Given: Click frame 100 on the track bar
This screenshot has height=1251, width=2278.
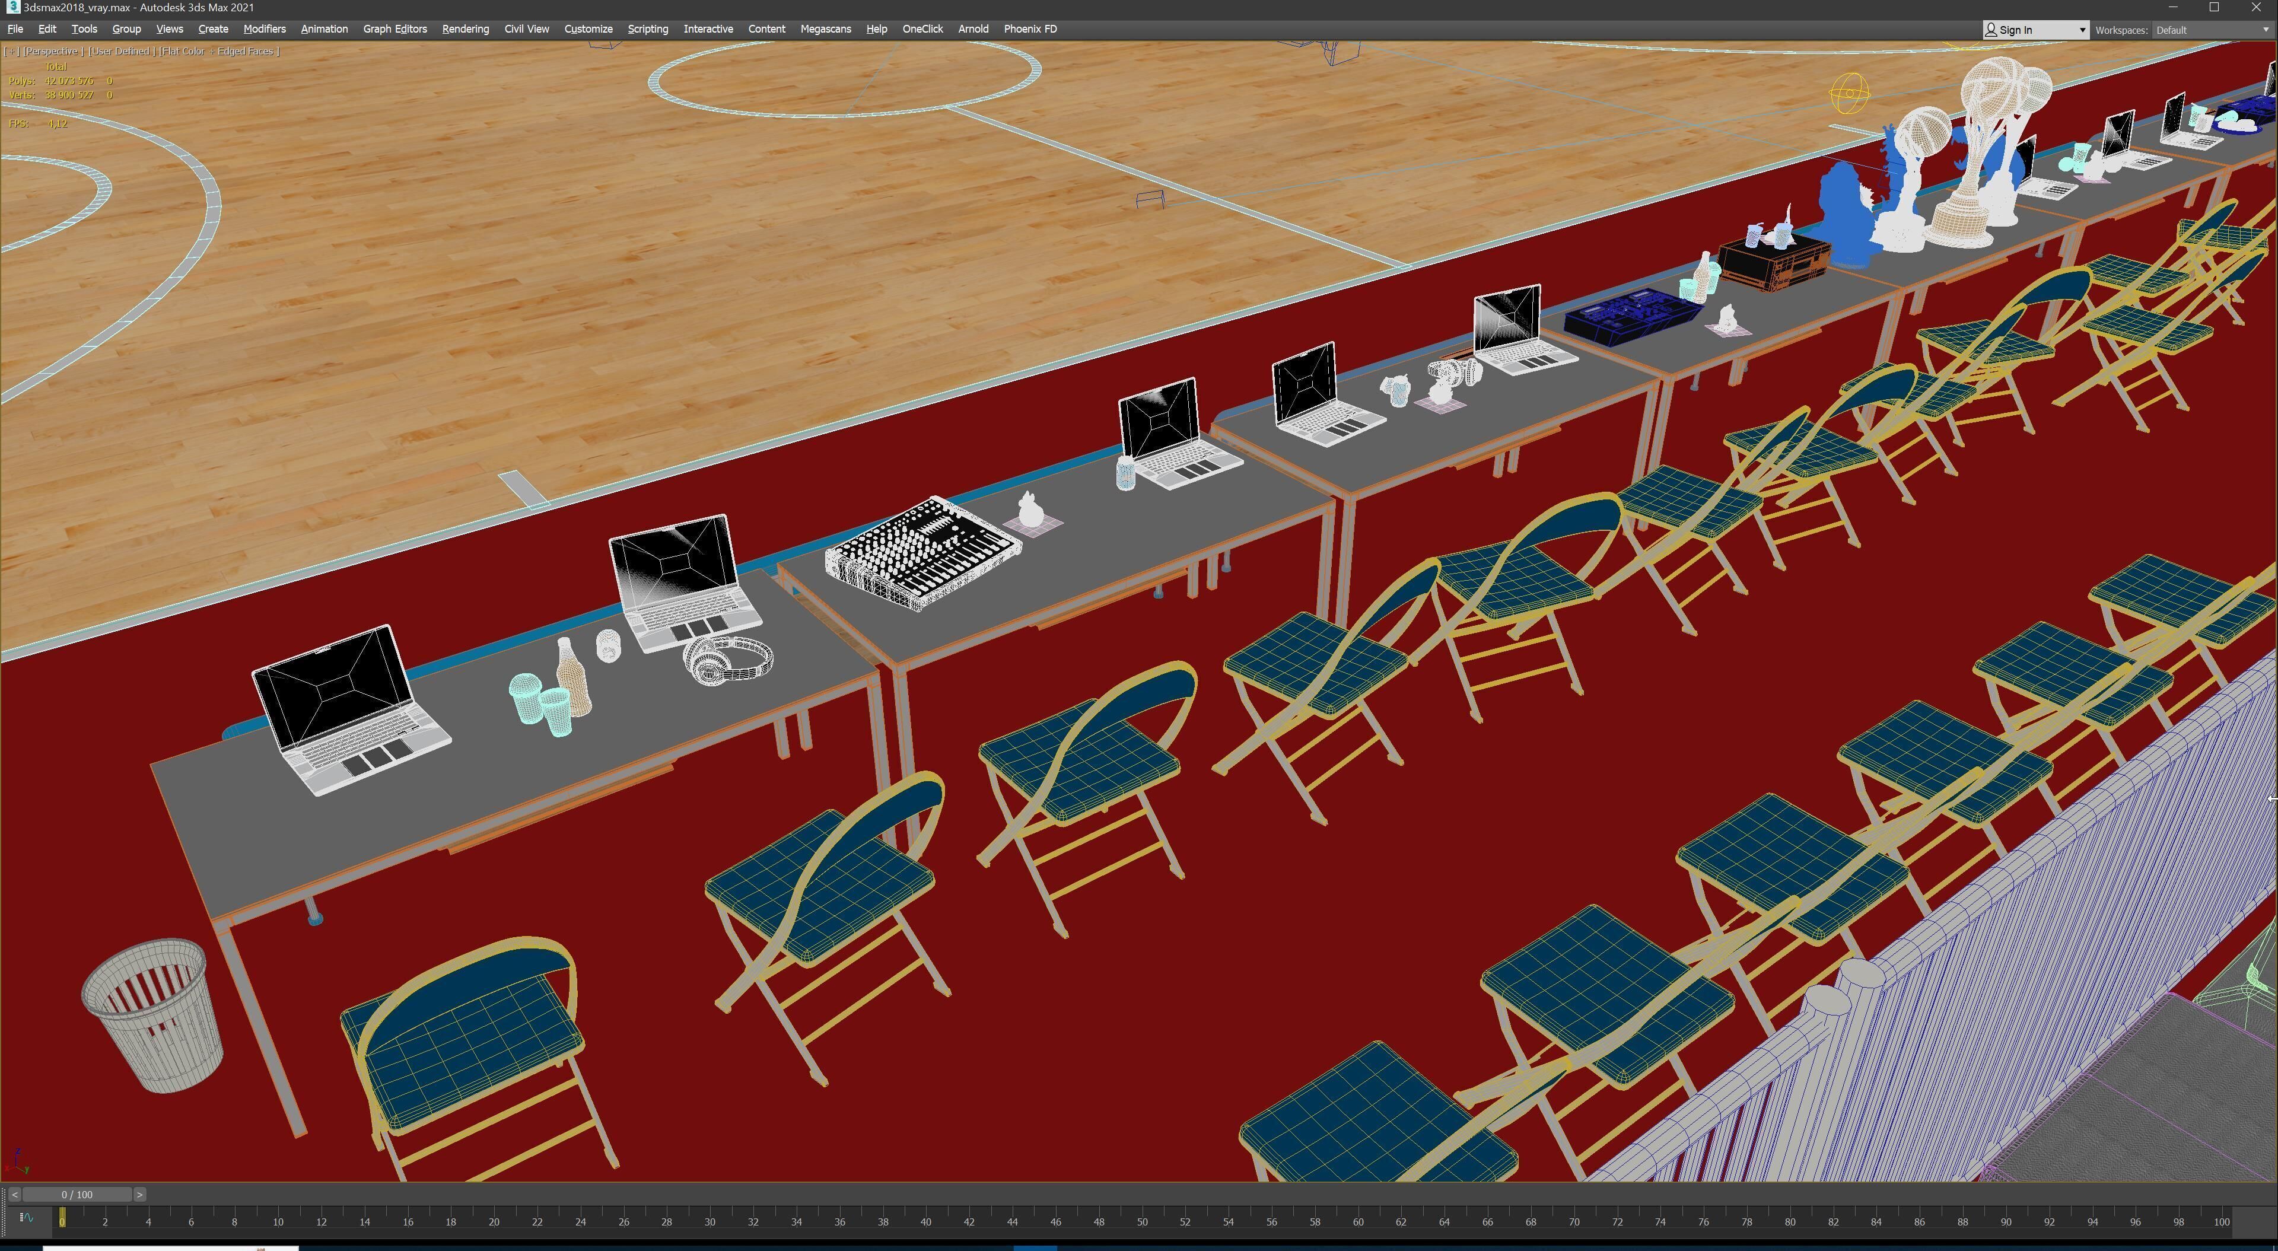Looking at the screenshot, I should coord(2220,1222).
